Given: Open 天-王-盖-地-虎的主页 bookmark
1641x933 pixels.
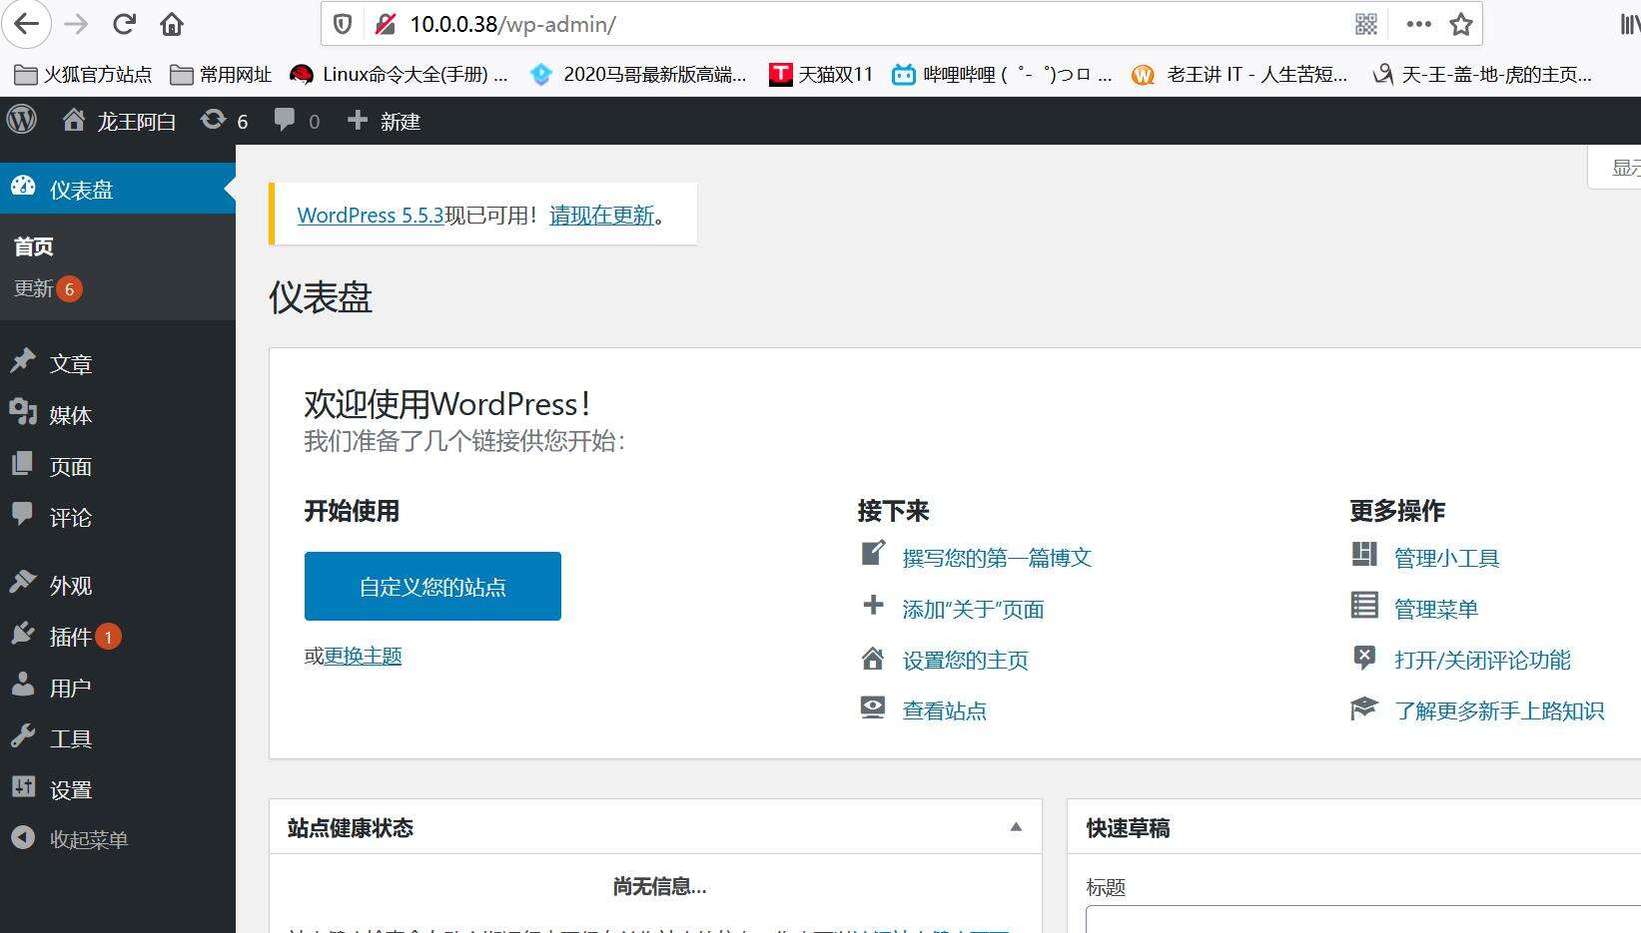Looking at the screenshot, I should click(1482, 74).
